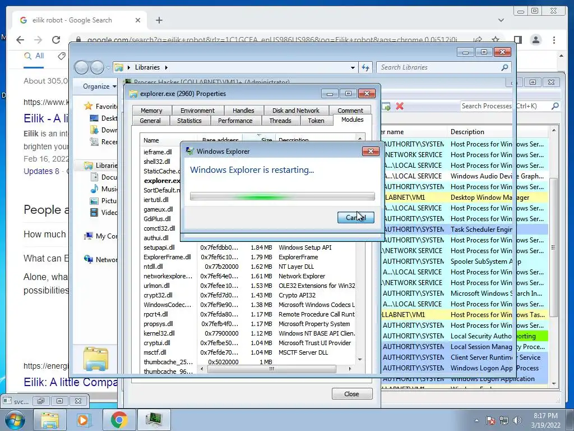Open Windows Media Player from taskbar
This screenshot has height=431, width=574.
(x=84, y=420)
